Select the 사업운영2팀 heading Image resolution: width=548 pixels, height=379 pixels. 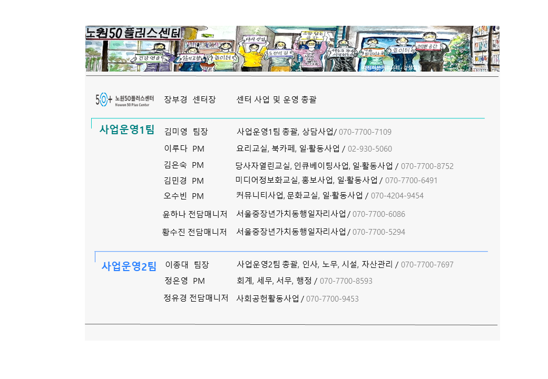tap(129, 266)
